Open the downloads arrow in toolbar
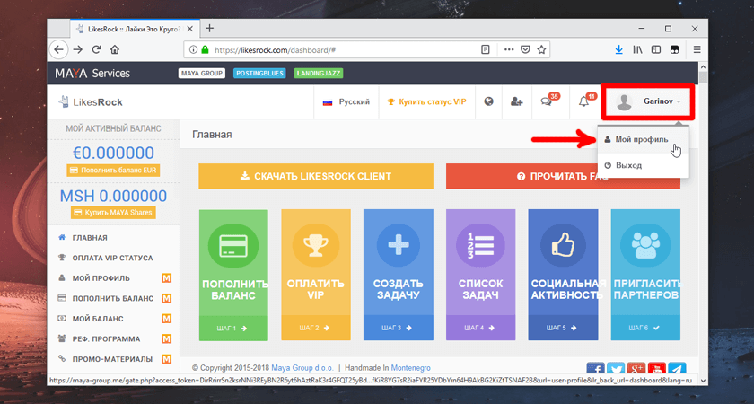 [618, 49]
